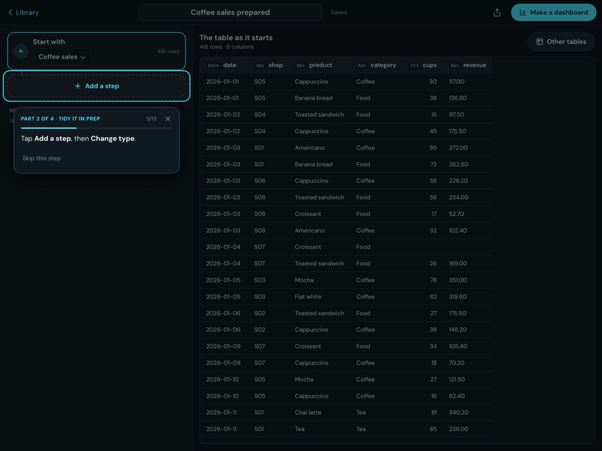
Task: Click the Date type icon on date column
Action: coord(213,65)
